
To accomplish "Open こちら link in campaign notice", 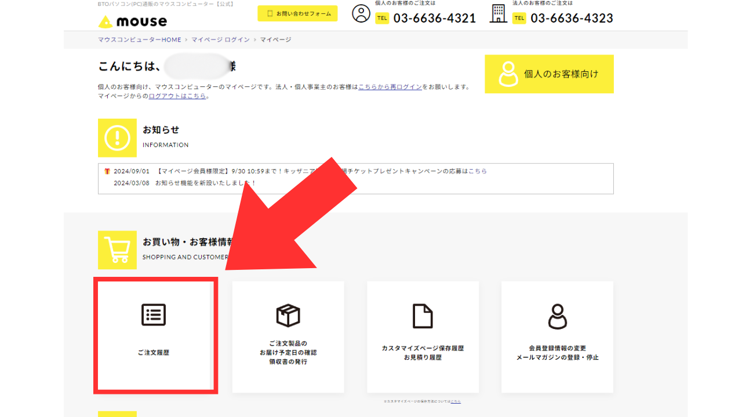I will coord(478,171).
